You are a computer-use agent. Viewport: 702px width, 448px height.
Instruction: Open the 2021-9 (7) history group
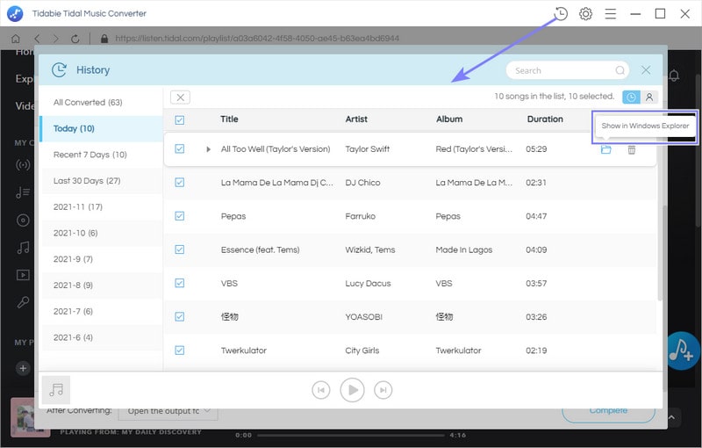click(x=102, y=259)
